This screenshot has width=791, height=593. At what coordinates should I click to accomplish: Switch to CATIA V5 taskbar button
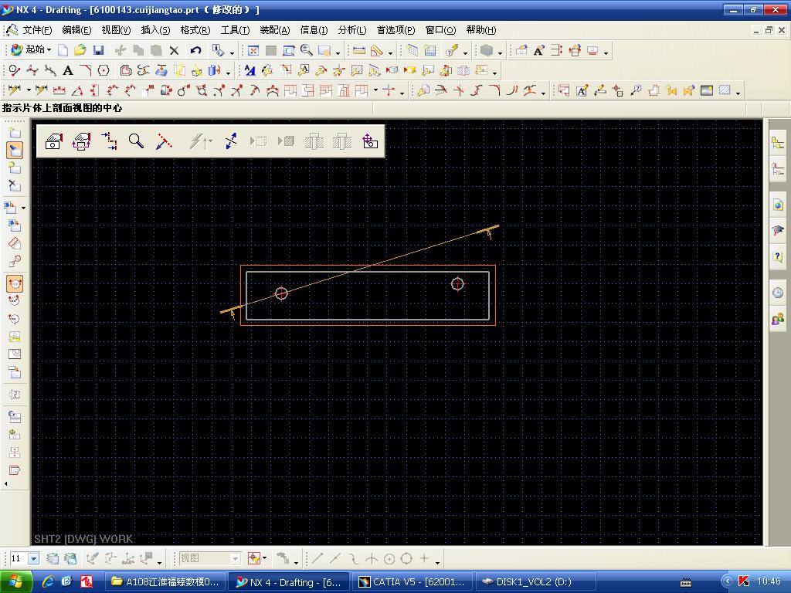click(x=412, y=582)
